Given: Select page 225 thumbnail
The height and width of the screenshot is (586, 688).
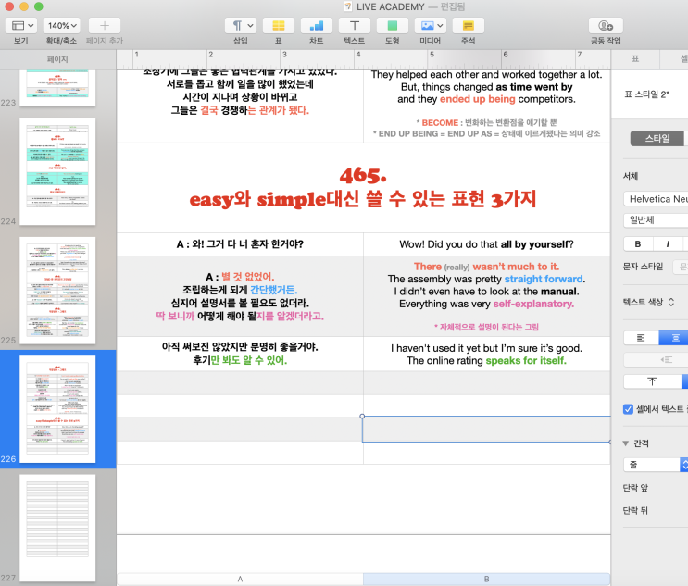Looking at the screenshot, I should click(x=57, y=291).
